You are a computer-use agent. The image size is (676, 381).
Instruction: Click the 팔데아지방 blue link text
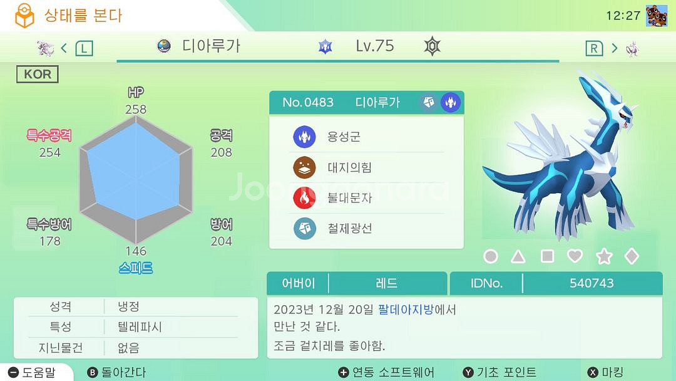(x=406, y=310)
